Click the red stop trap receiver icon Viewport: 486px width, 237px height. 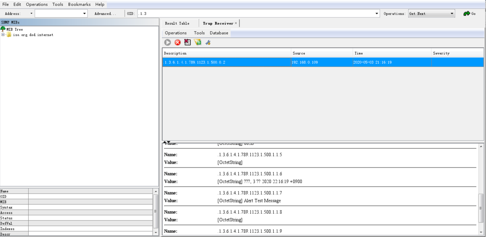click(178, 43)
